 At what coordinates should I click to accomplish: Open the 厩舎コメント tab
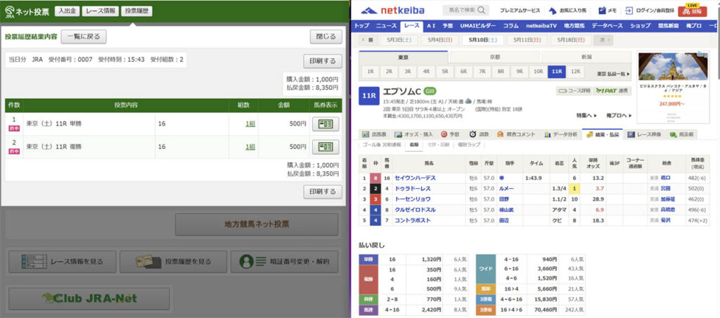[516, 135]
